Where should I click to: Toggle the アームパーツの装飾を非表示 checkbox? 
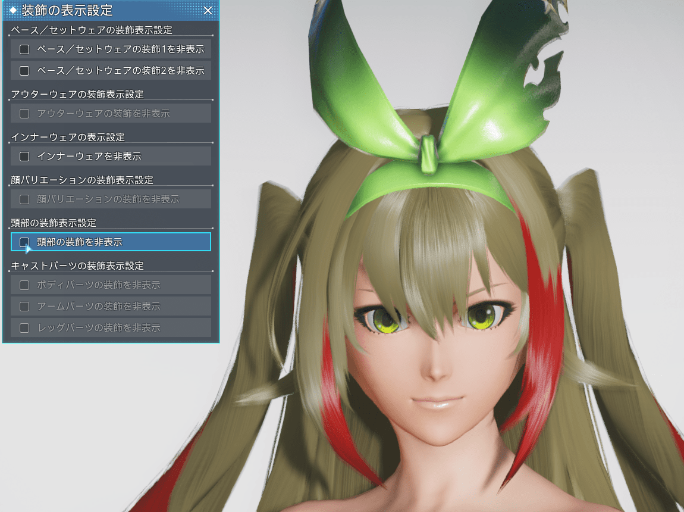[x=24, y=306]
